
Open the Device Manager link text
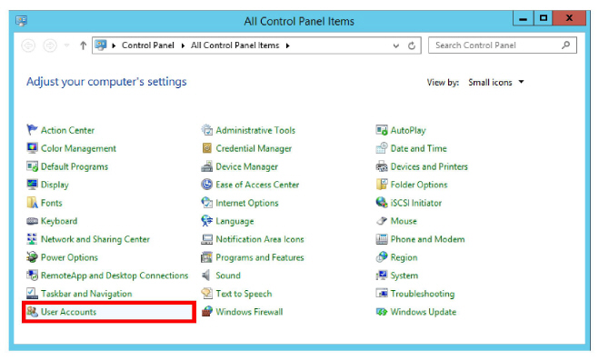[247, 166]
